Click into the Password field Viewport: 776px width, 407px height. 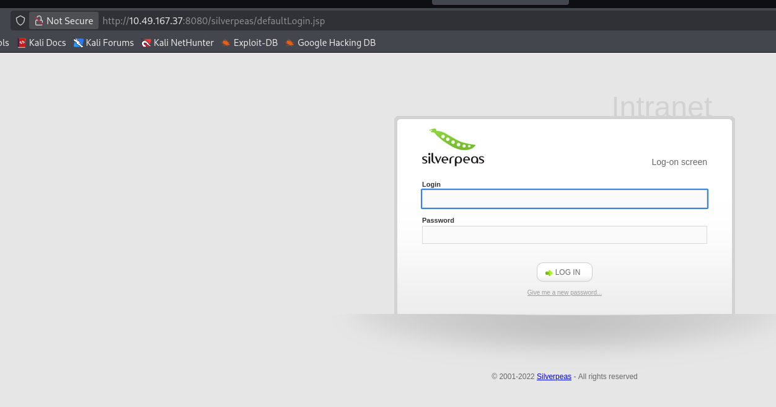point(564,235)
